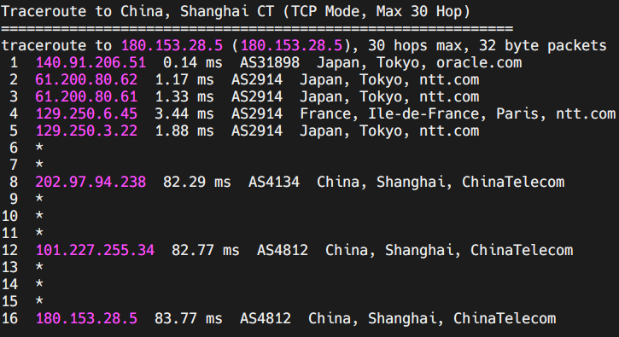The height and width of the screenshot is (337, 619).
Task: Click the 82.29 ms latency value
Action: (197, 182)
